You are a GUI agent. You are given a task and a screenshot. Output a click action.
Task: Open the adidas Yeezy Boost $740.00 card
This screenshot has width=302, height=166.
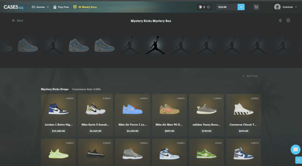click(206, 115)
